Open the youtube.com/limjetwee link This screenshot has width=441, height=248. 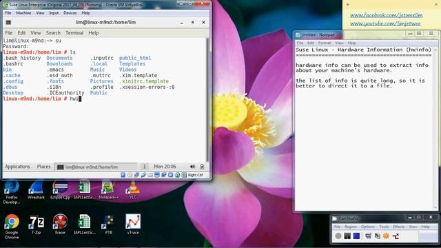click(385, 23)
